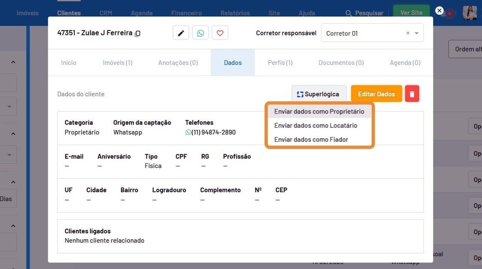Click the Ver Site button
The width and height of the screenshot is (482, 269).
coord(411,13)
